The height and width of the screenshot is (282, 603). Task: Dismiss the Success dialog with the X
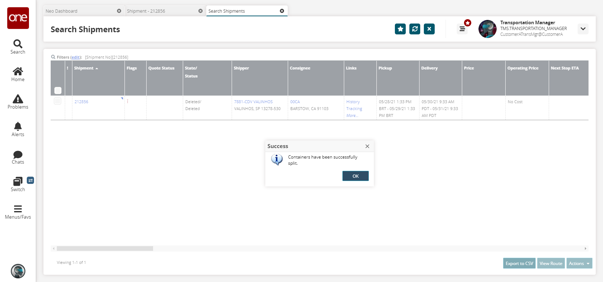(367, 146)
